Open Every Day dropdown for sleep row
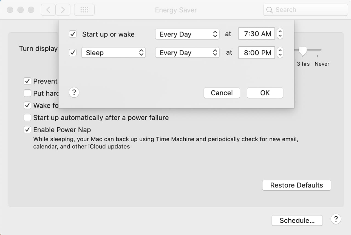This screenshot has height=235, width=351. tap(187, 53)
